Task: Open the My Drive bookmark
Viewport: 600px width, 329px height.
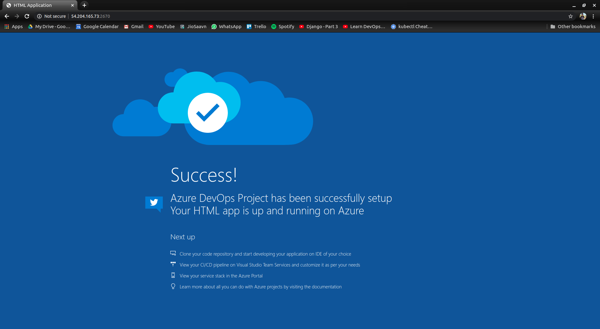Action: [x=49, y=27]
